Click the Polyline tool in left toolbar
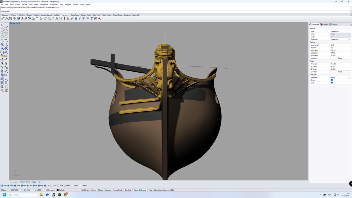 (2, 29)
